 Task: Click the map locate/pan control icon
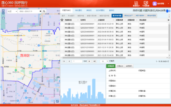click(3, 18)
